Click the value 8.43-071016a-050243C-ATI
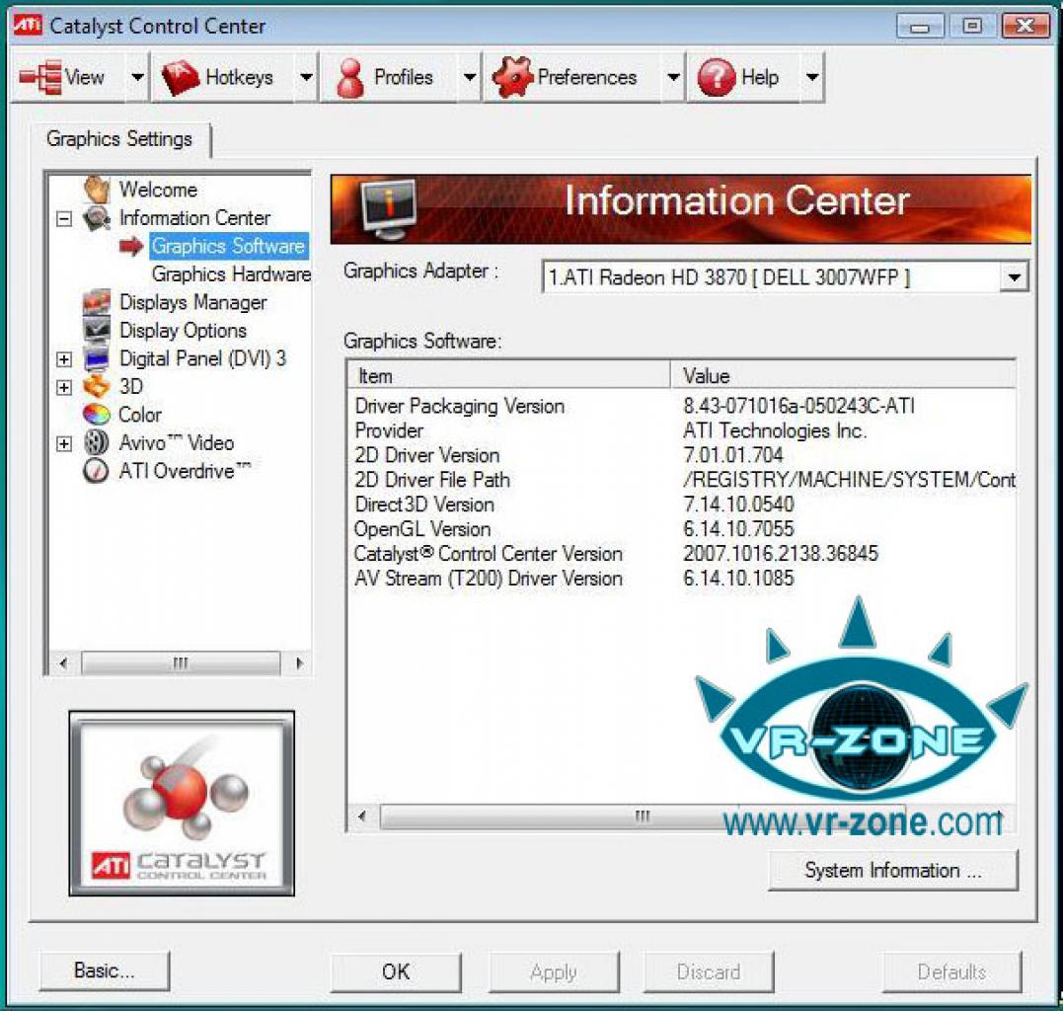Screen dimensions: 1063x1011 click(798, 406)
